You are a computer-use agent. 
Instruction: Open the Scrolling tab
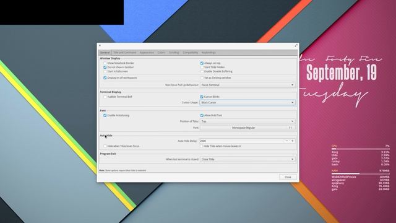(174, 53)
